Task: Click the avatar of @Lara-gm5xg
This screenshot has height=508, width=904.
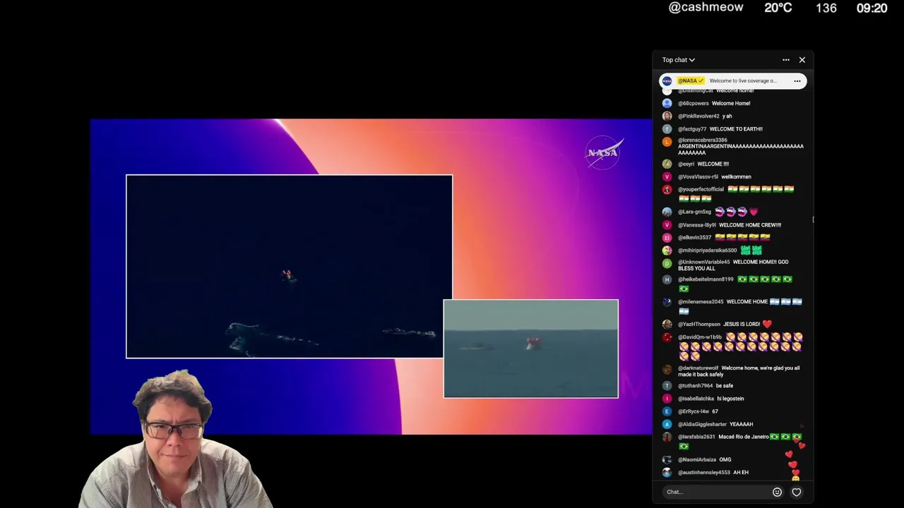Action: 667,212
